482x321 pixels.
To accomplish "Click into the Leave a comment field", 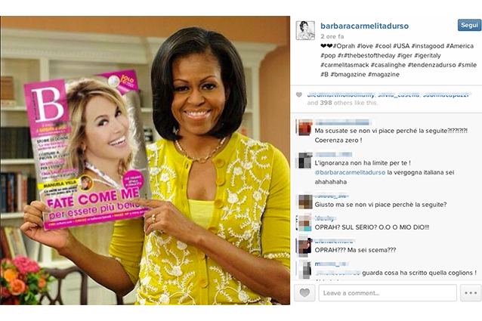I will (x=388, y=293).
